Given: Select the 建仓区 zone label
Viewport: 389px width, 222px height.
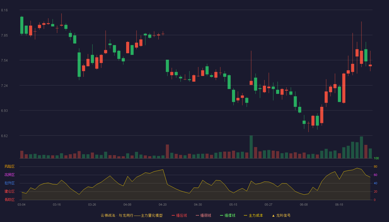Looking at the screenshot, I should click(9, 191).
